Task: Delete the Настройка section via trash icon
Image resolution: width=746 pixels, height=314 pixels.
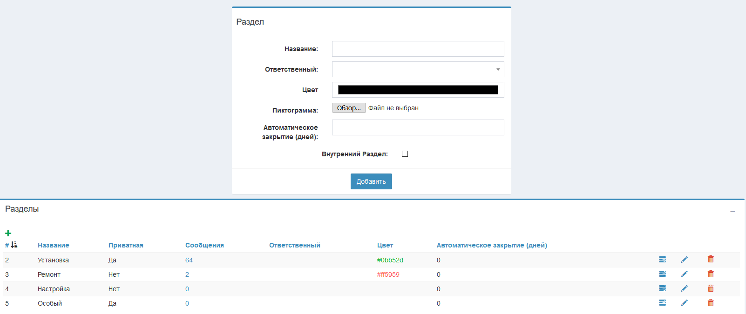Action: coord(711,288)
